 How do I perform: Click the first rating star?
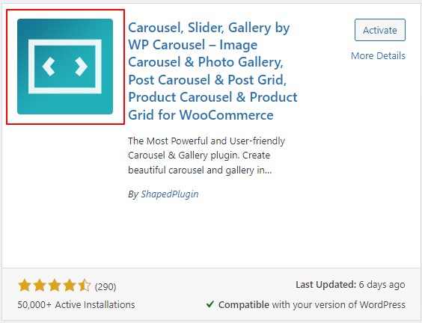pos(25,286)
